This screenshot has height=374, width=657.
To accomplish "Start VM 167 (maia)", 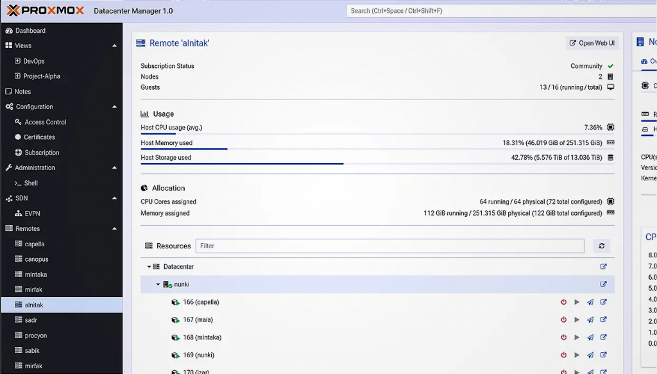I will 576,319.
